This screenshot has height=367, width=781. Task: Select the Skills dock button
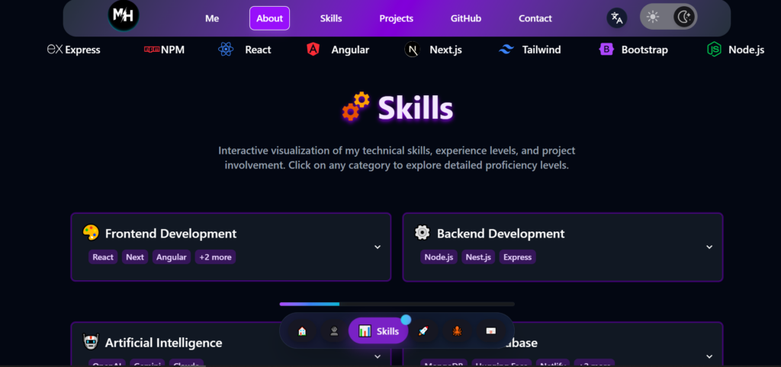pos(378,330)
